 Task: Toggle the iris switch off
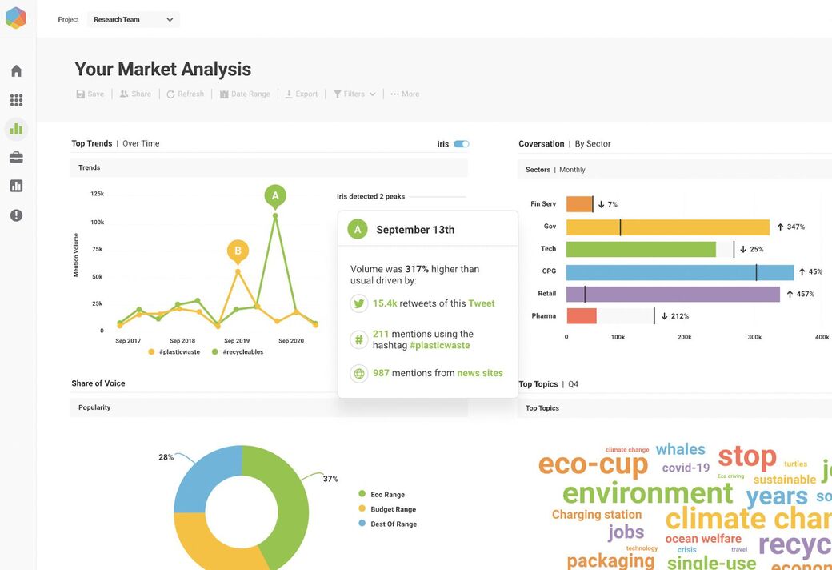pos(462,144)
